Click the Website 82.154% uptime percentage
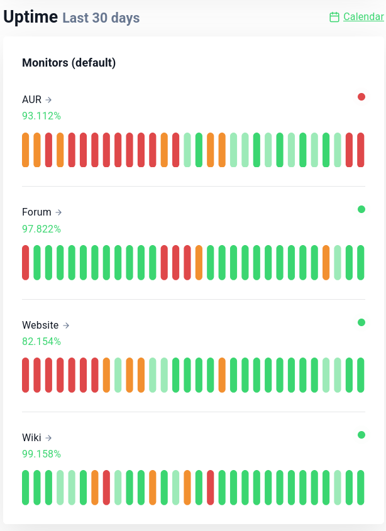Image resolution: width=386 pixels, height=531 pixels. click(41, 341)
